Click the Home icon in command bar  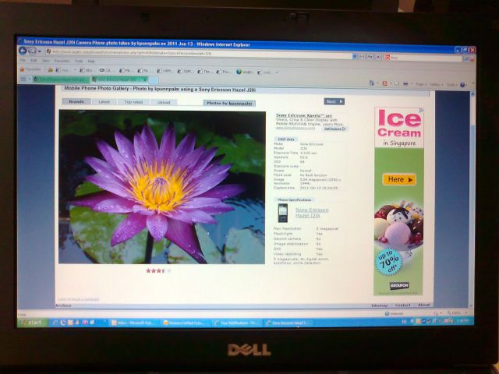click(371, 83)
